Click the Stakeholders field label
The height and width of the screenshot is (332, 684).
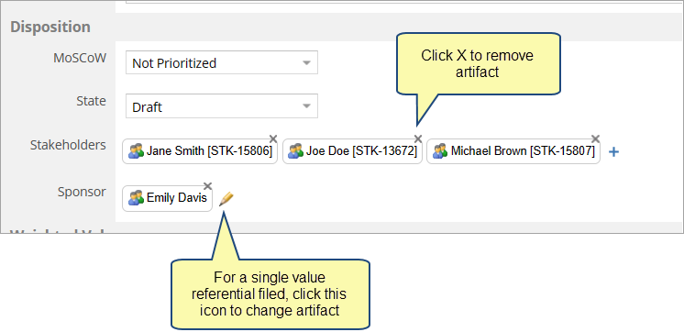click(x=68, y=145)
